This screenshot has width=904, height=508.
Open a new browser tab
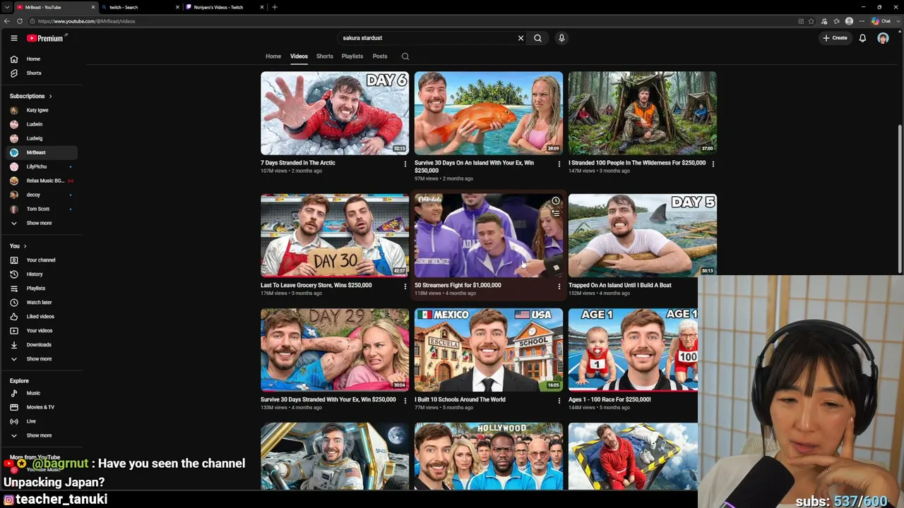(x=275, y=7)
